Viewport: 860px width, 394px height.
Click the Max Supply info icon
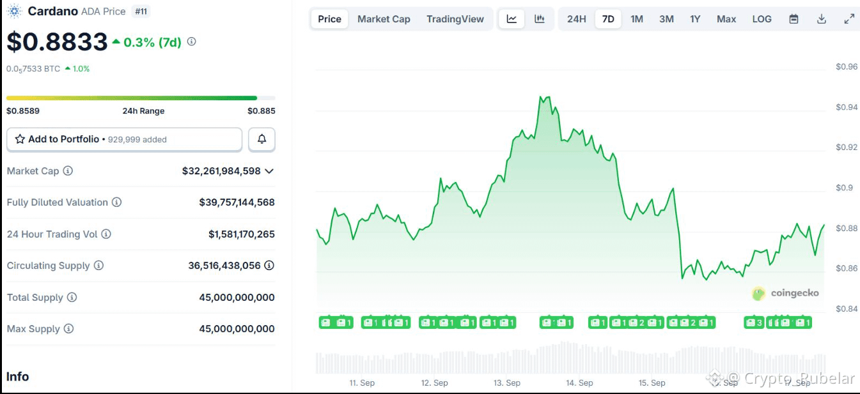point(68,329)
